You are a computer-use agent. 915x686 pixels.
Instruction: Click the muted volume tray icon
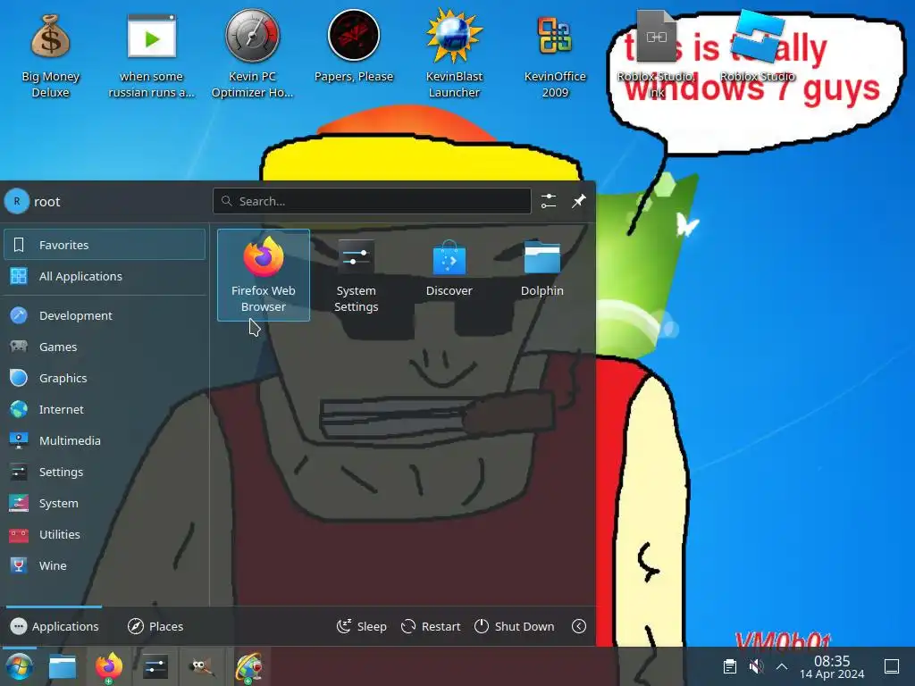pos(756,666)
